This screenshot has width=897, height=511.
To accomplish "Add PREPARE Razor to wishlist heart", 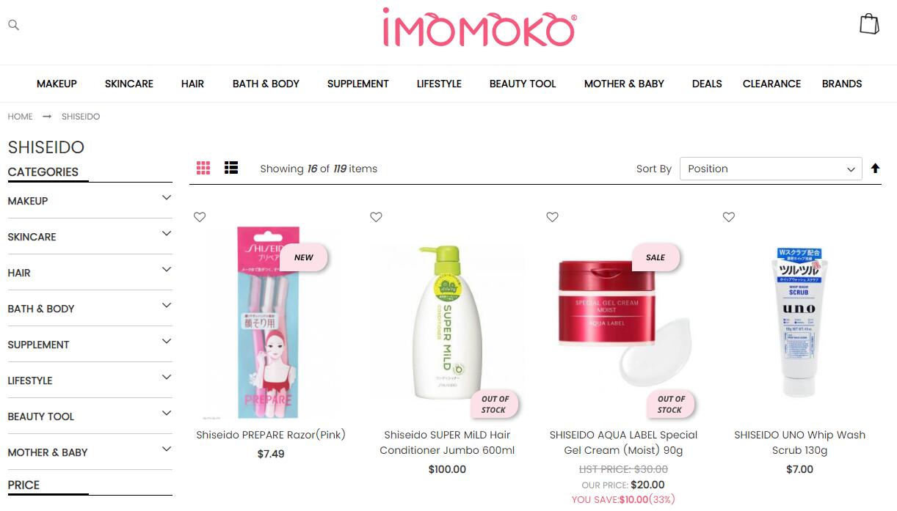I will [200, 217].
